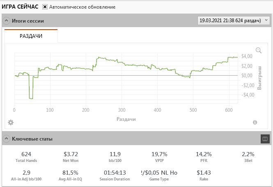Click the VPIP stat value
273x187 pixels.
pos(159,154)
